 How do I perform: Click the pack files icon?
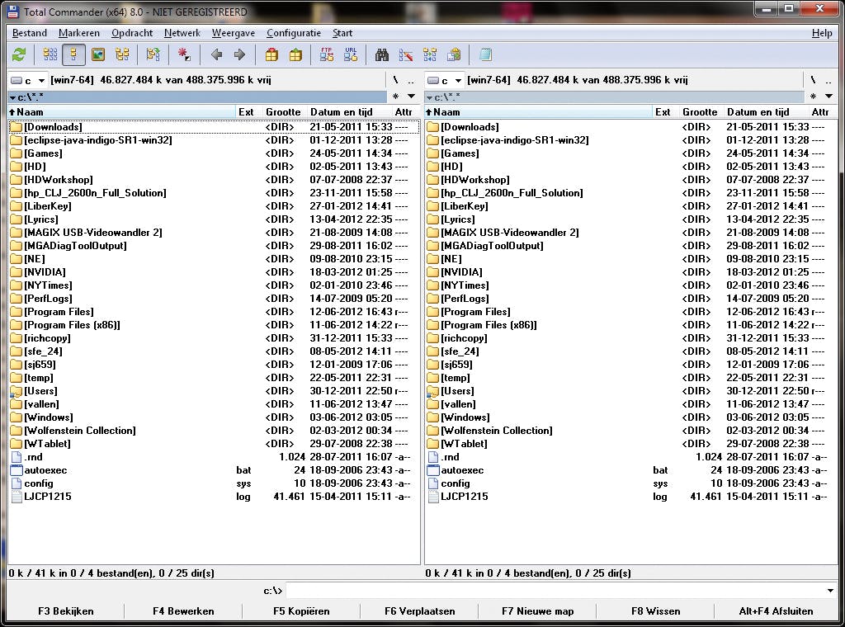(x=271, y=54)
